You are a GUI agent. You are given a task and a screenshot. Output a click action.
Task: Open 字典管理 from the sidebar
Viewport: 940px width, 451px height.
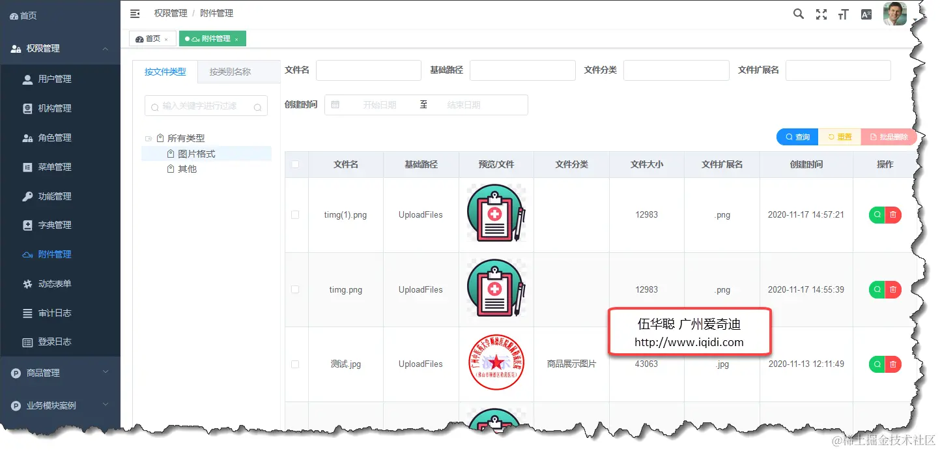(60, 225)
